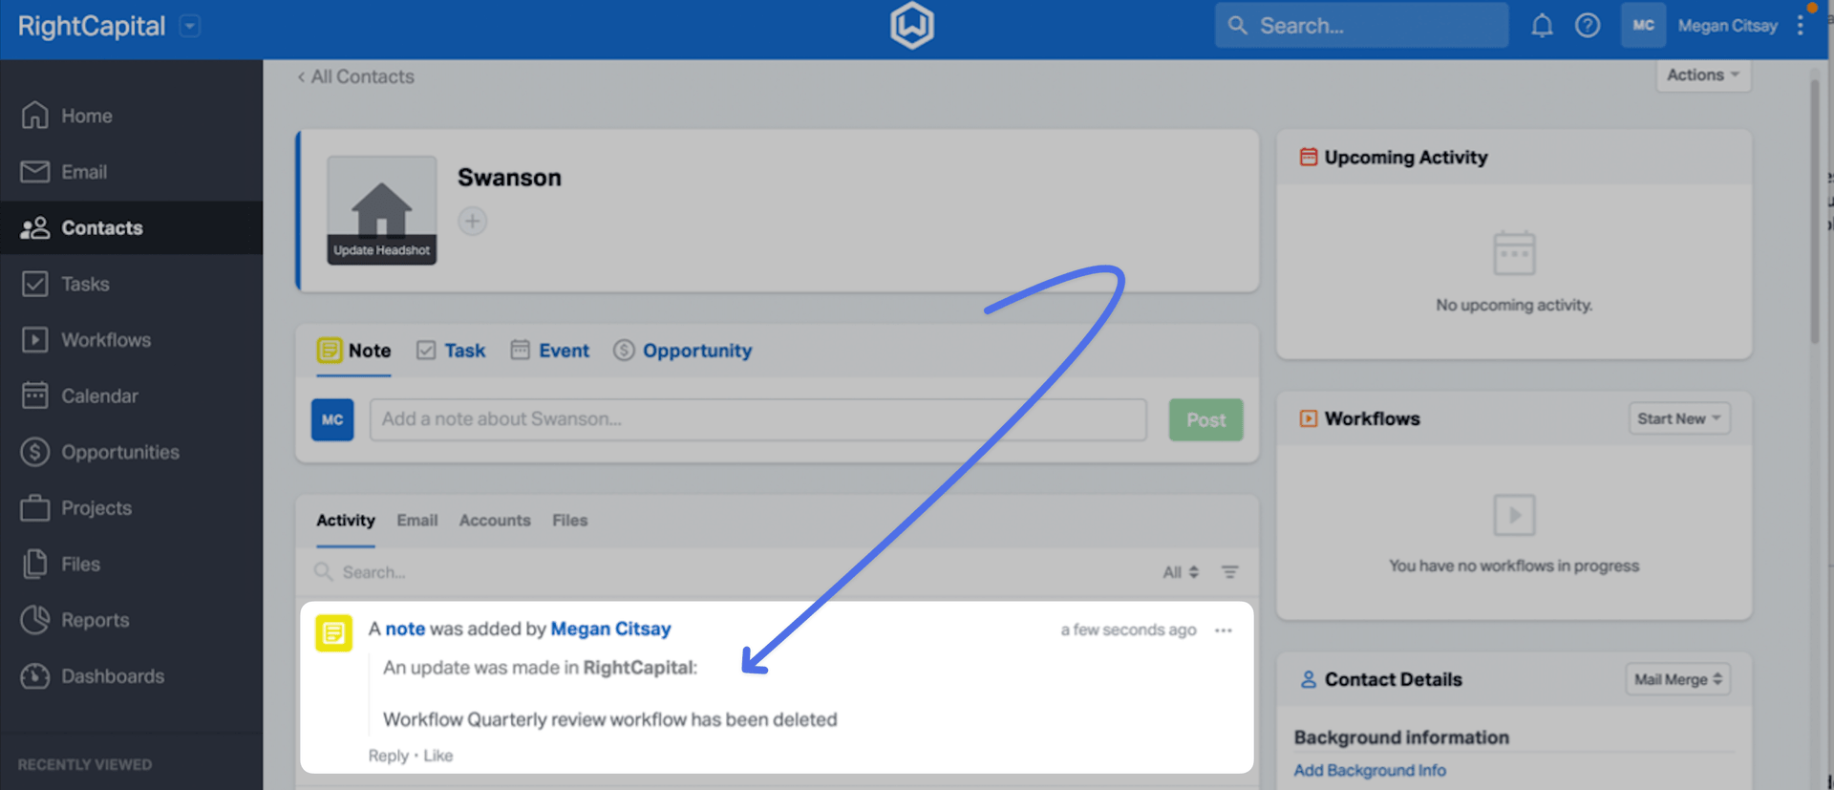The image size is (1834, 790).
Task: Open the Actions dropdown
Action: tap(1703, 75)
